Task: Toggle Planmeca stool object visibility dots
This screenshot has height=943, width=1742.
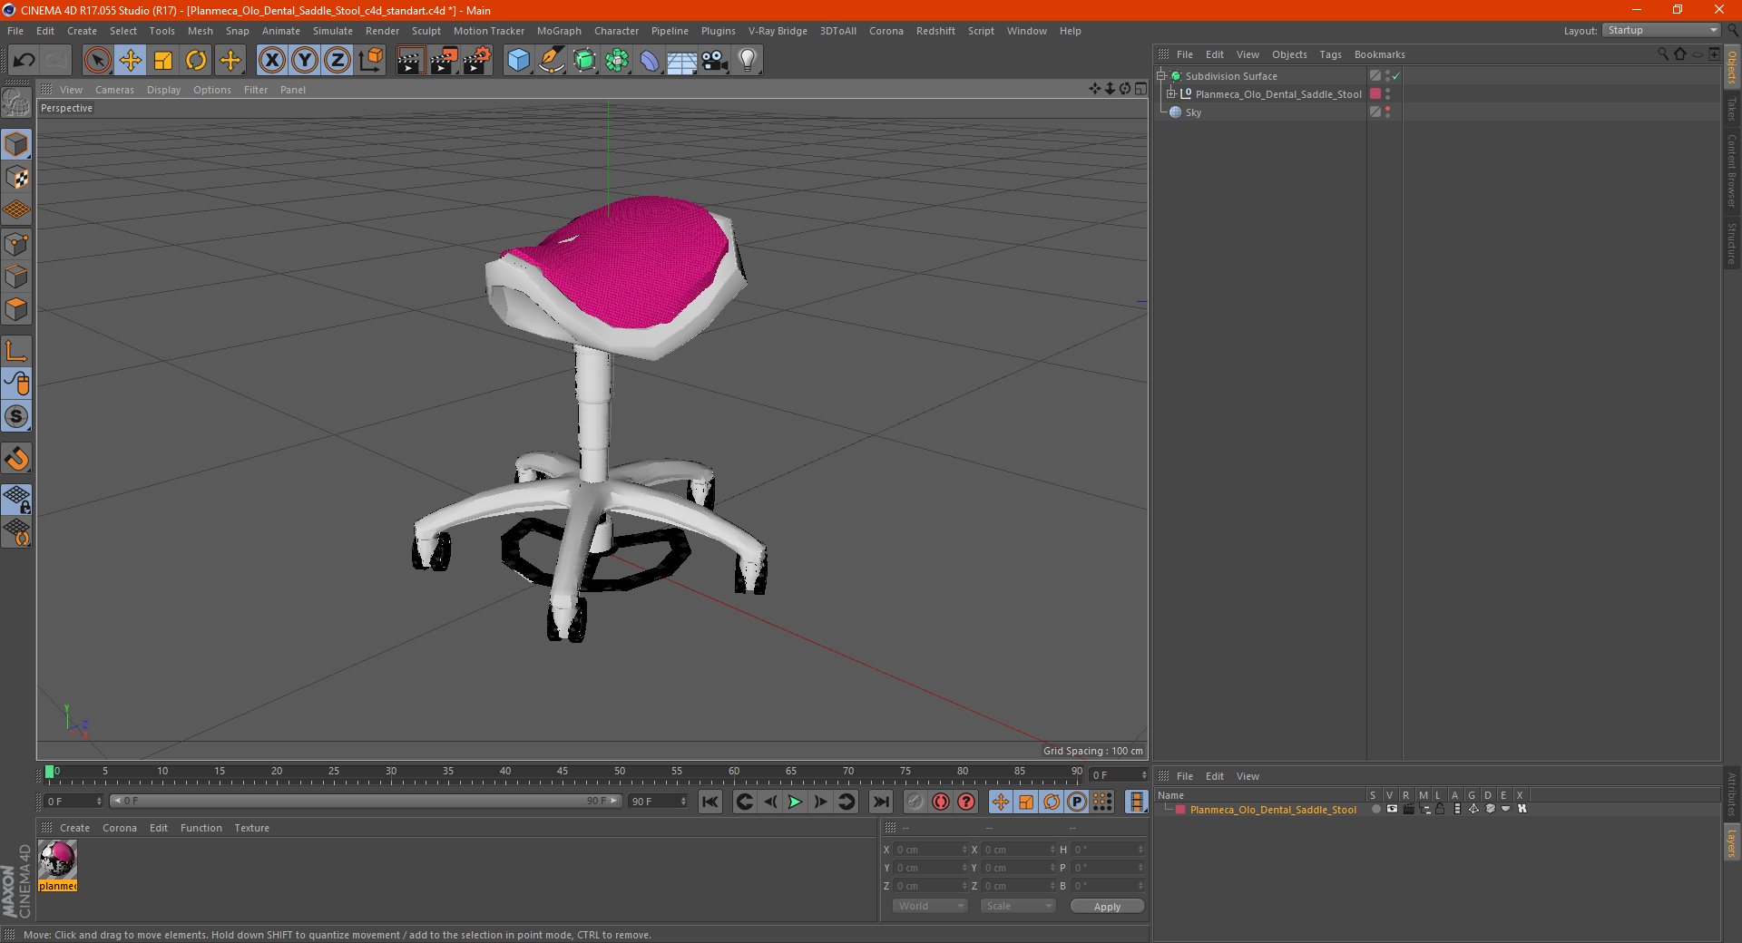Action: click(1388, 93)
